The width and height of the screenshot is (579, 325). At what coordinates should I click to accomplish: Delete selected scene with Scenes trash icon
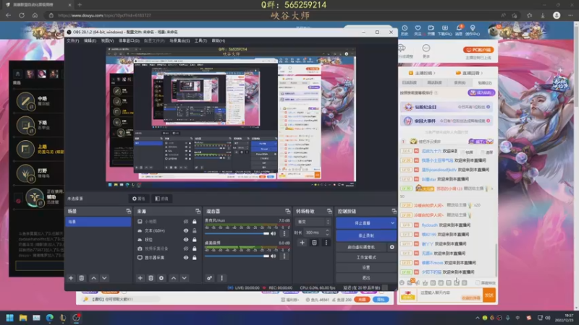[82, 278]
